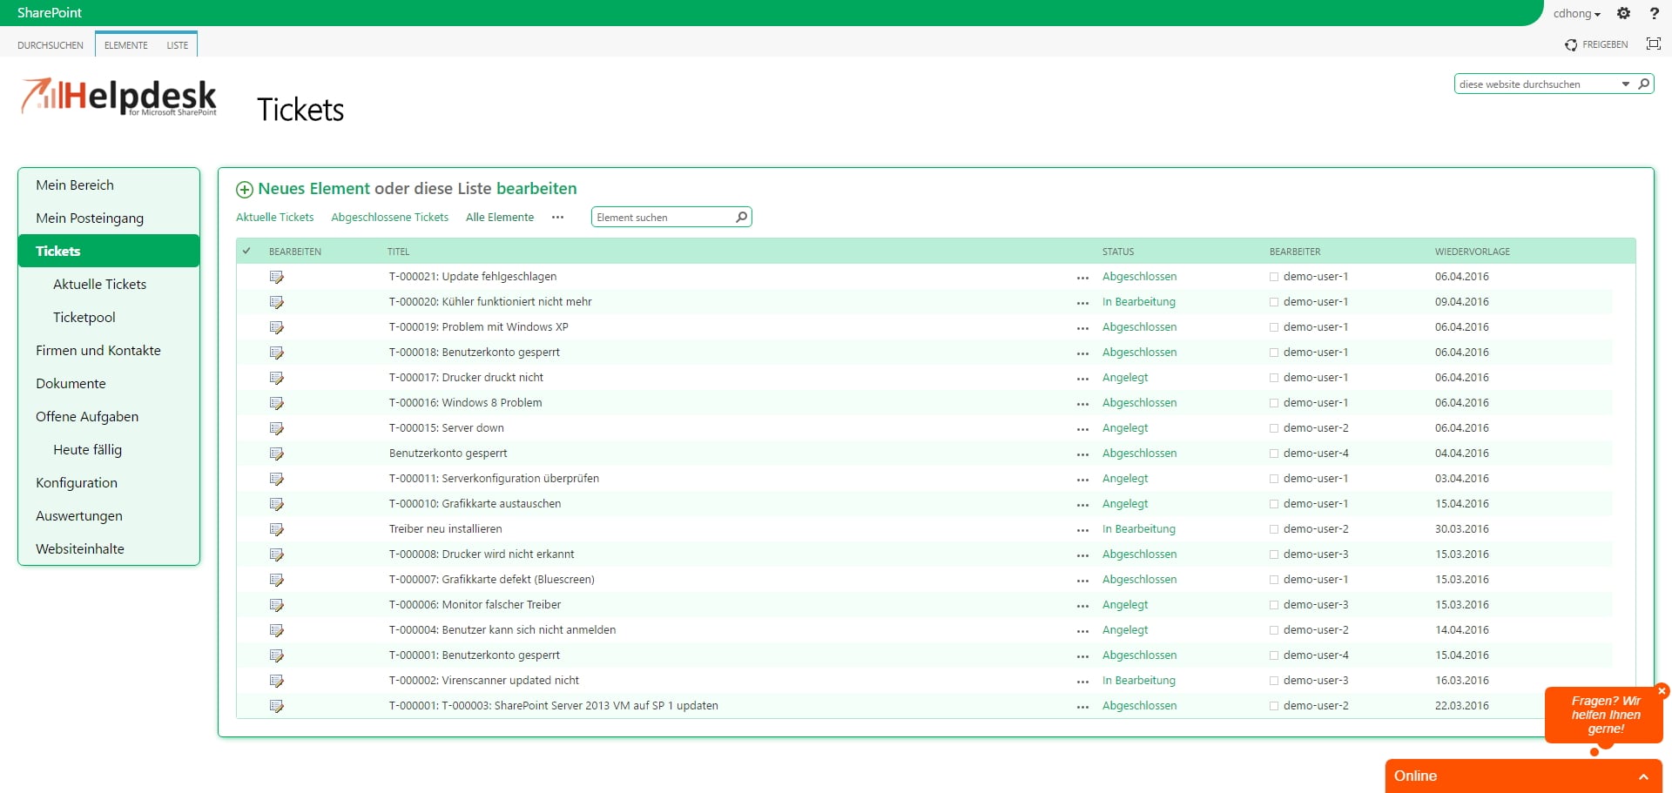Screen dimensions: 1672x793
Task: Close the Fragen chat popup bubble
Action: pos(1662,691)
